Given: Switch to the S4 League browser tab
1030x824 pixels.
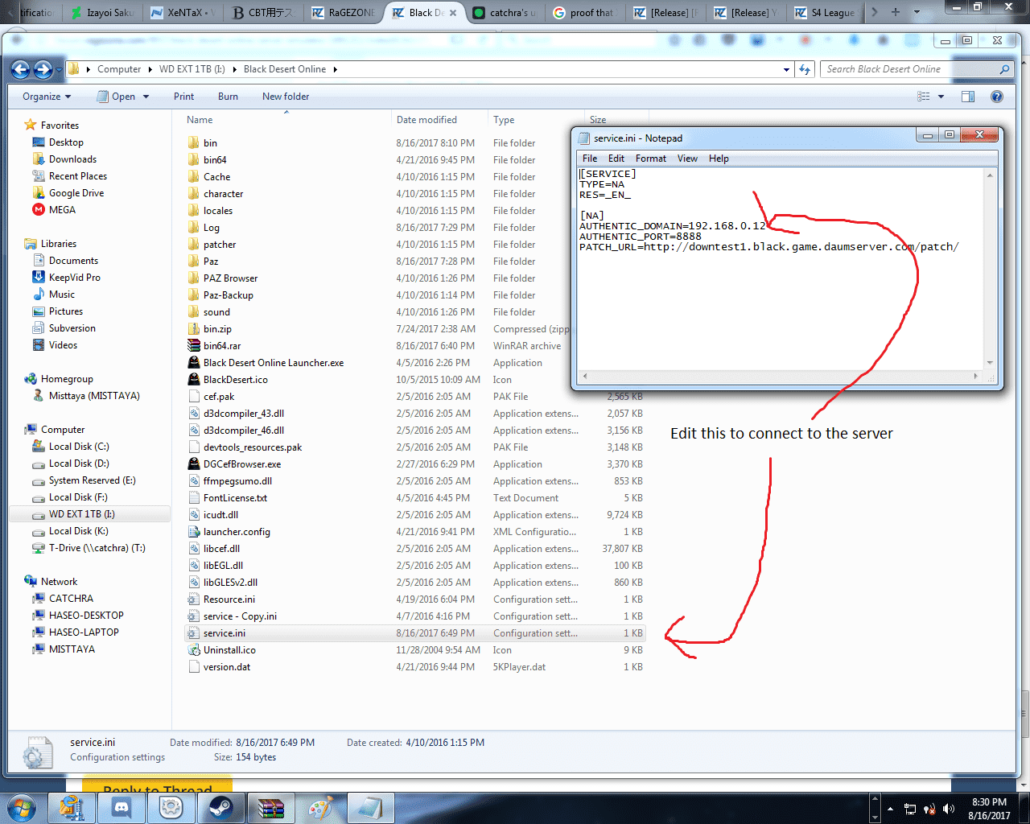Looking at the screenshot, I should pos(825,12).
